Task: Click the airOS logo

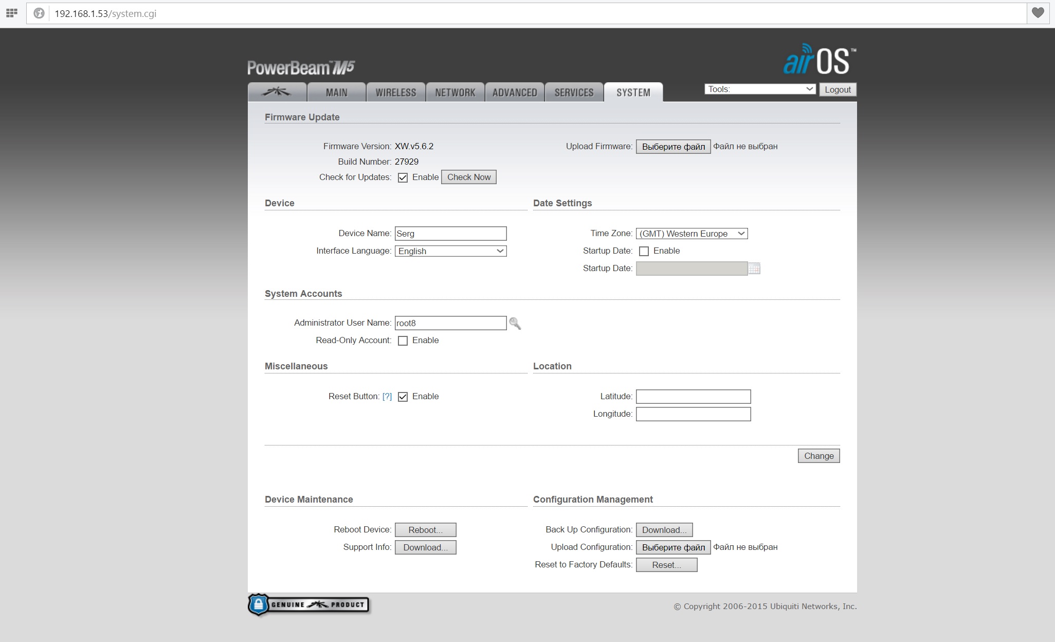Action: (x=820, y=61)
